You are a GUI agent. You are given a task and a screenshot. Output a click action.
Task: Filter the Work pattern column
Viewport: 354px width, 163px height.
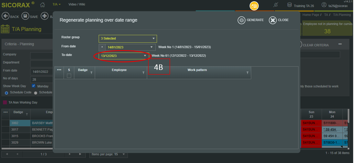(x=248, y=73)
